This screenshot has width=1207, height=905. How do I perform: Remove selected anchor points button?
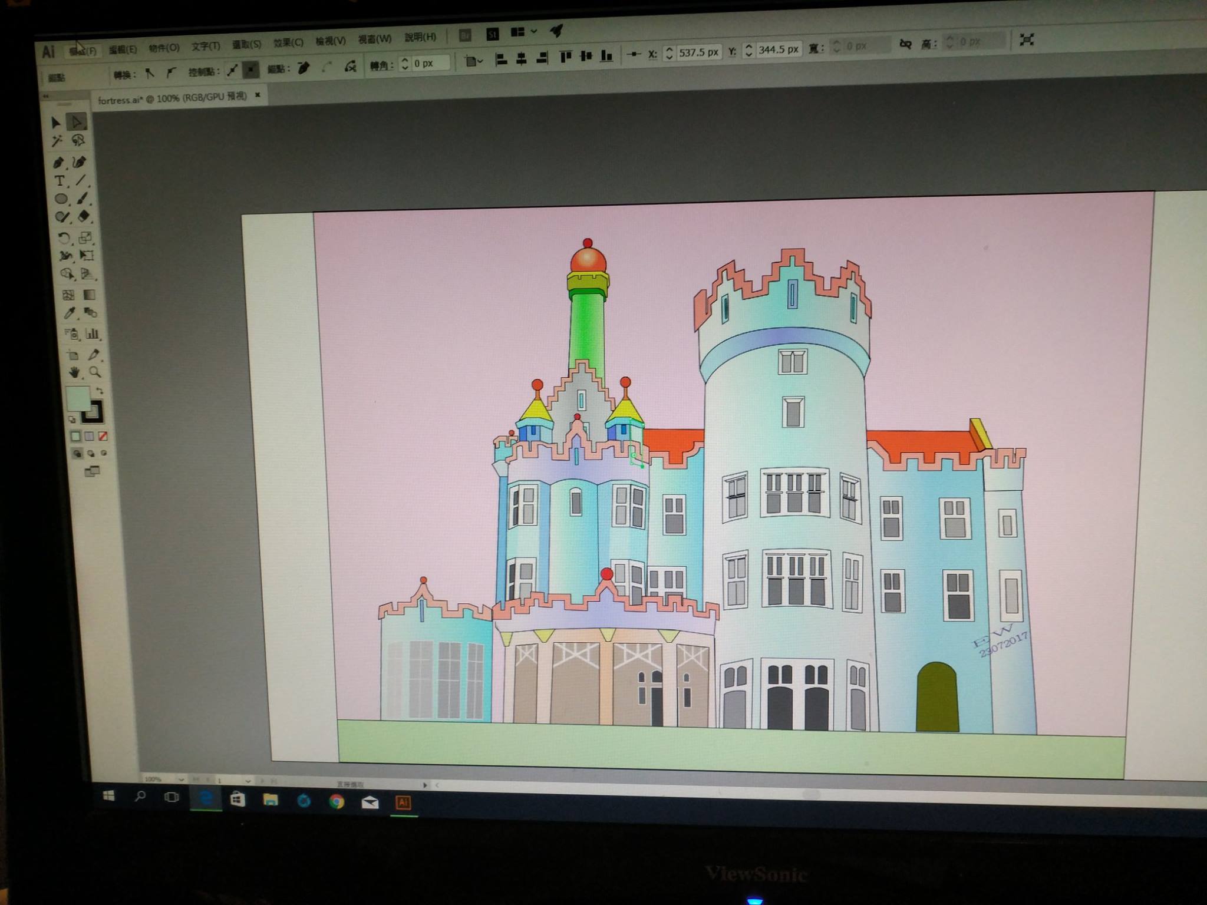[x=304, y=68]
